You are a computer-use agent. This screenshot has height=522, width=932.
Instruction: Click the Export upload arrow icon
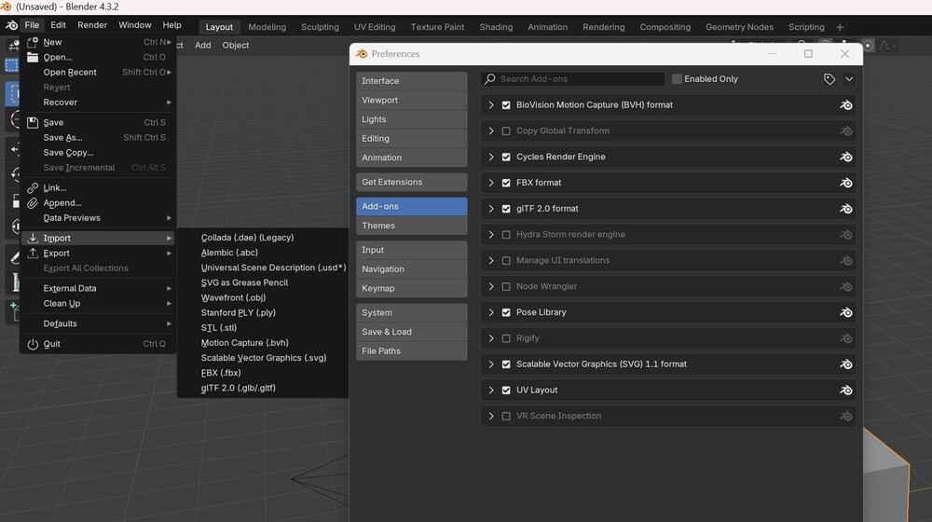pyautogui.click(x=33, y=254)
